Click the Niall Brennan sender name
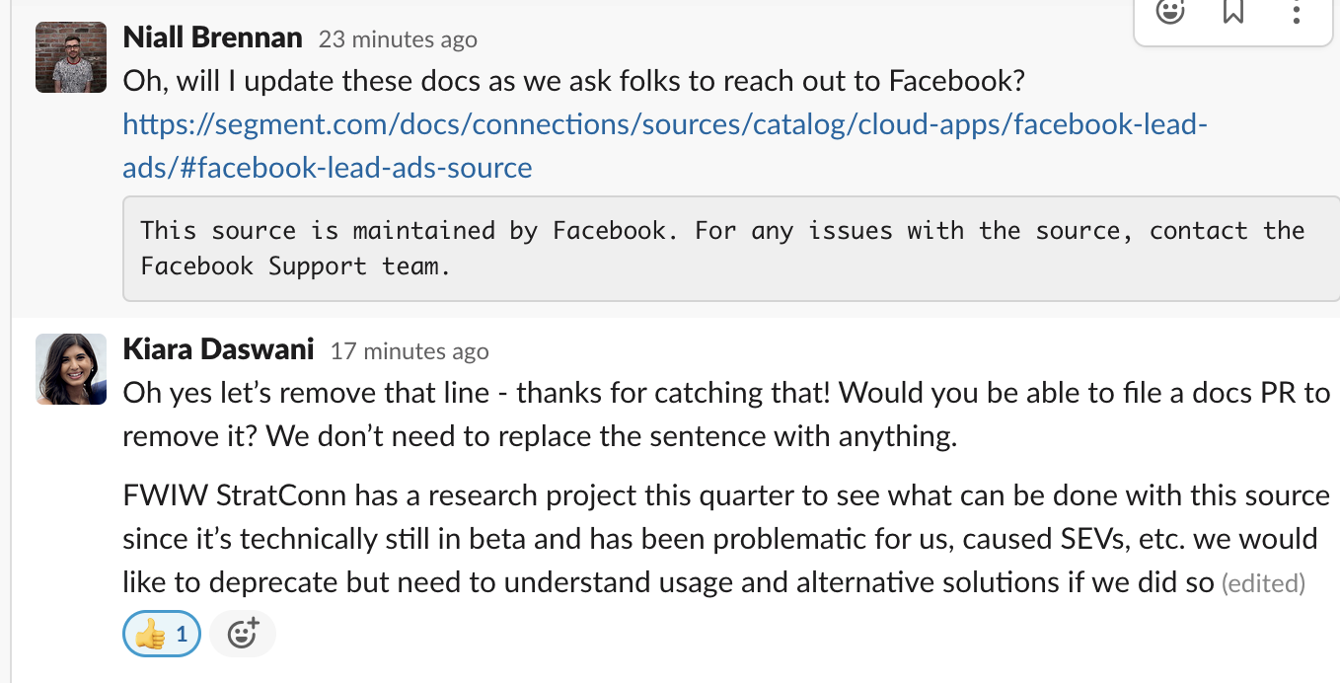The height and width of the screenshot is (683, 1340). coord(212,38)
